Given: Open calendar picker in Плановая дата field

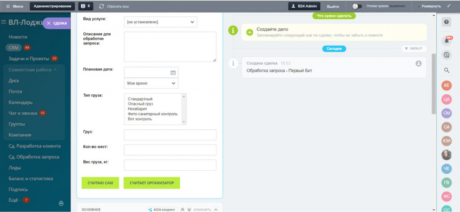Looking at the screenshot, I should (x=173, y=72).
